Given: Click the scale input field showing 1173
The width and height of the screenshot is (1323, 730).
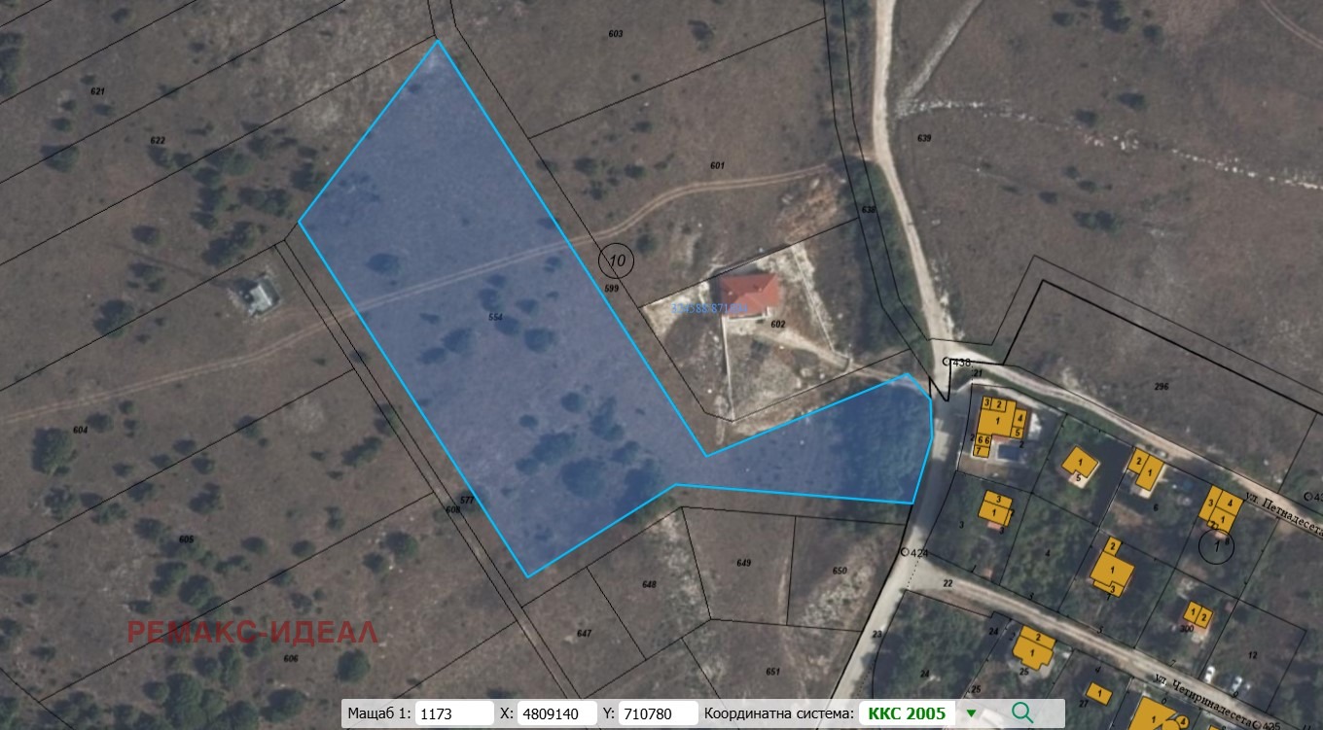Looking at the screenshot, I should pos(454,713).
